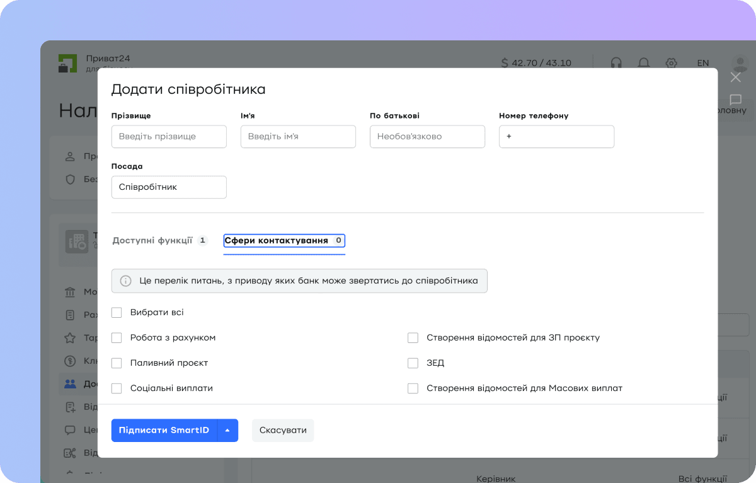
Task: Tick the 'ЗЕД' checkbox
Action: click(413, 363)
